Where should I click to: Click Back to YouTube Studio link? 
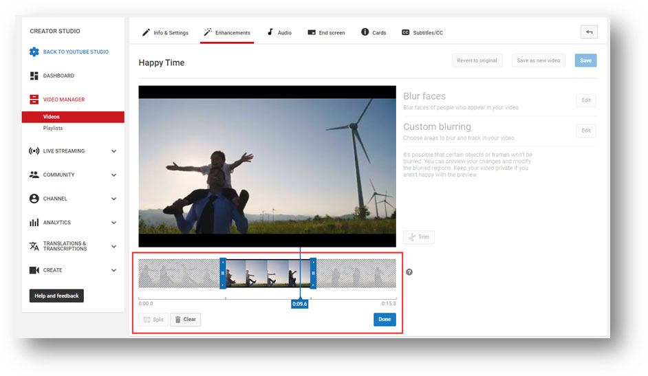tap(76, 52)
